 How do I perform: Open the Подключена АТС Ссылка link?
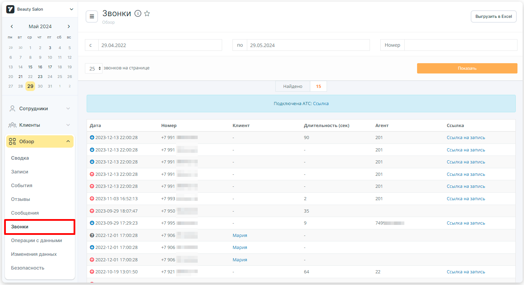(x=321, y=104)
